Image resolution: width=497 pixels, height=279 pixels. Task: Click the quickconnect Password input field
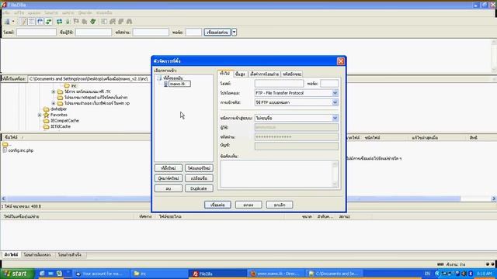pos(151,33)
